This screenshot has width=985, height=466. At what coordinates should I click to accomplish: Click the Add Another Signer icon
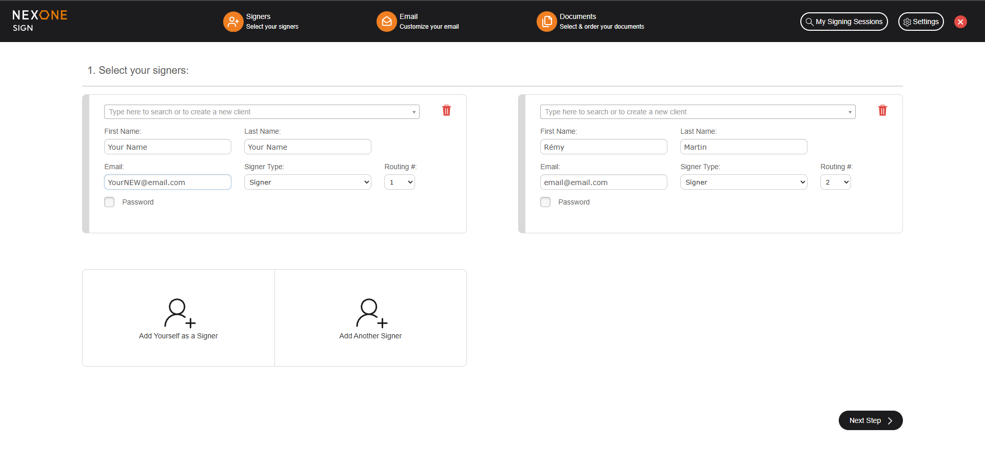[x=370, y=313]
